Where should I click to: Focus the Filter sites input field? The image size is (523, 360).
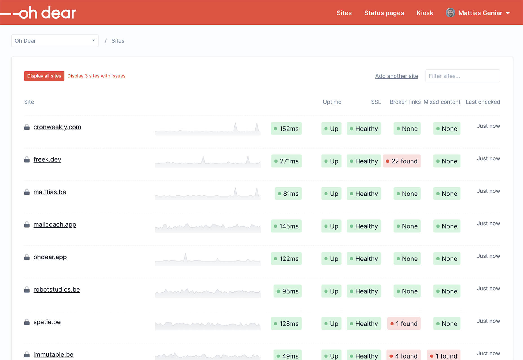point(463,76)
